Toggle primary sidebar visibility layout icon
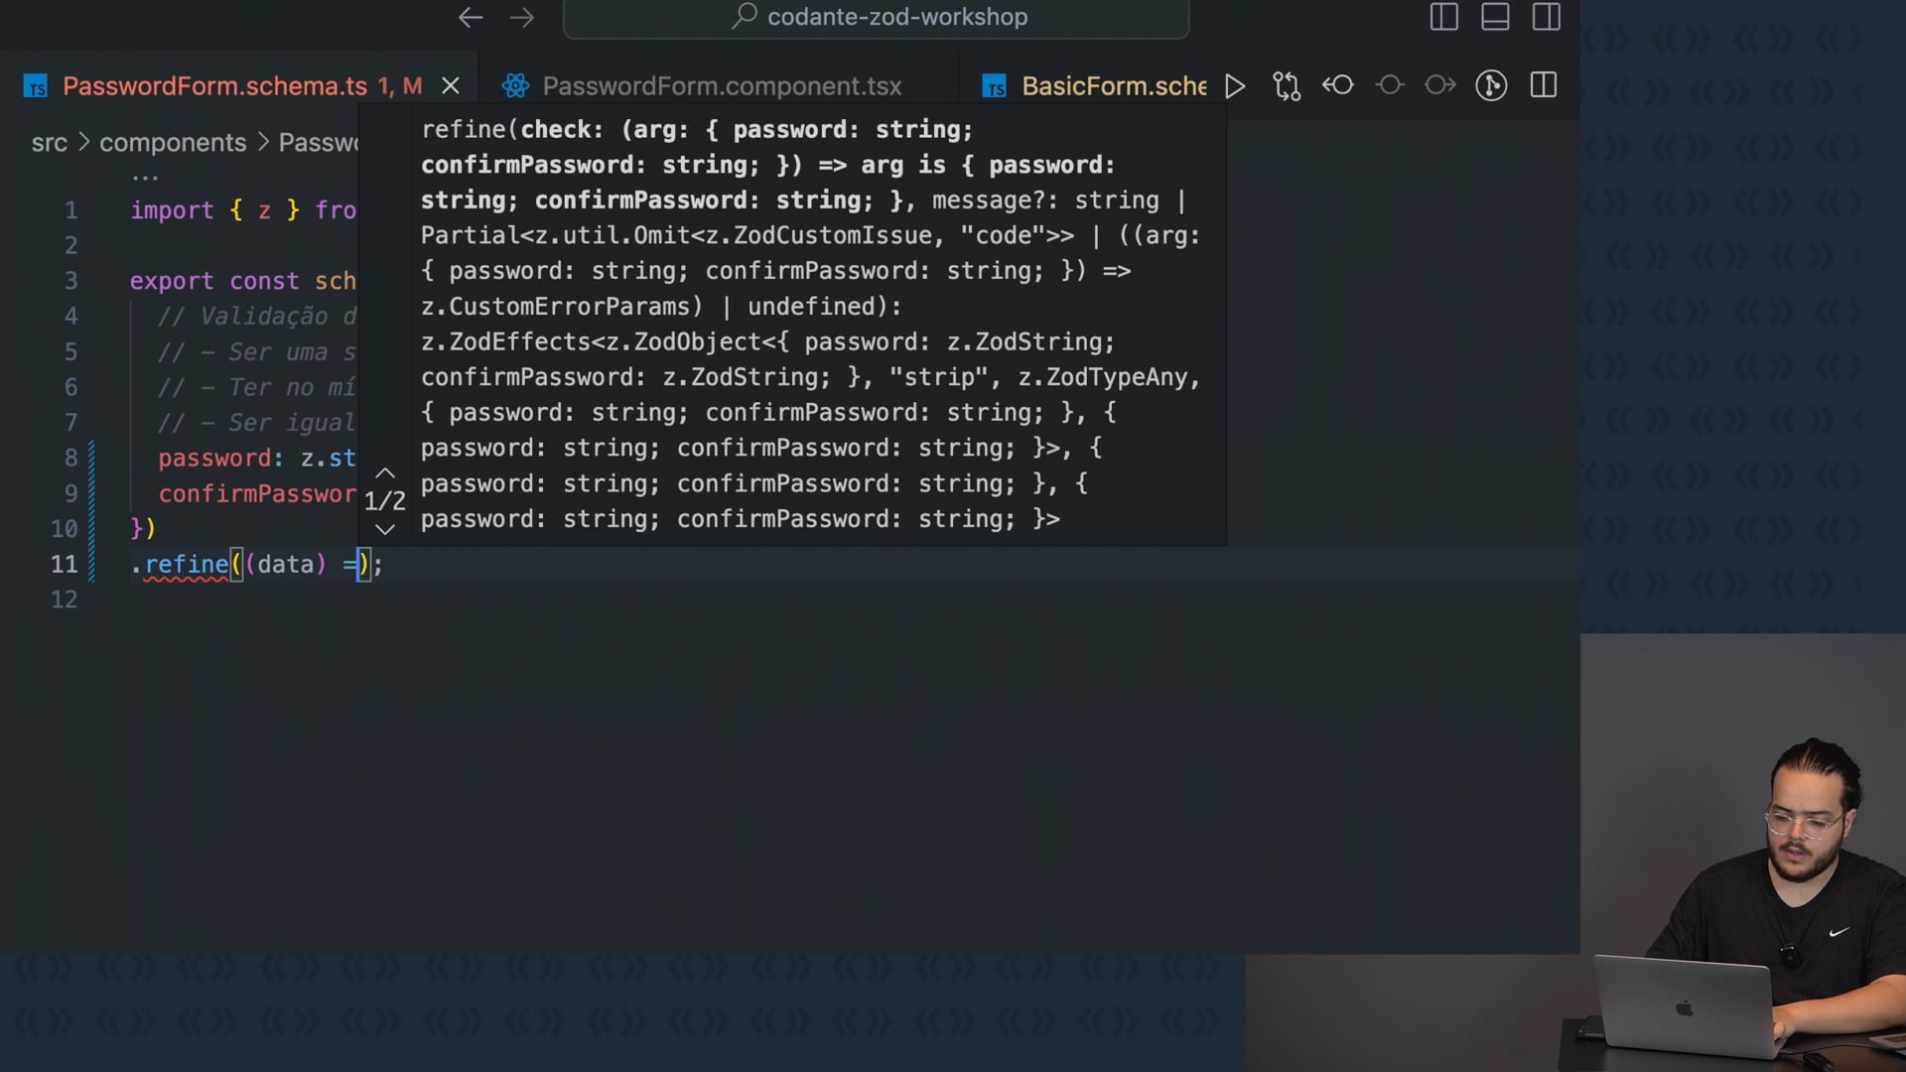 [x=1443, y=17]
